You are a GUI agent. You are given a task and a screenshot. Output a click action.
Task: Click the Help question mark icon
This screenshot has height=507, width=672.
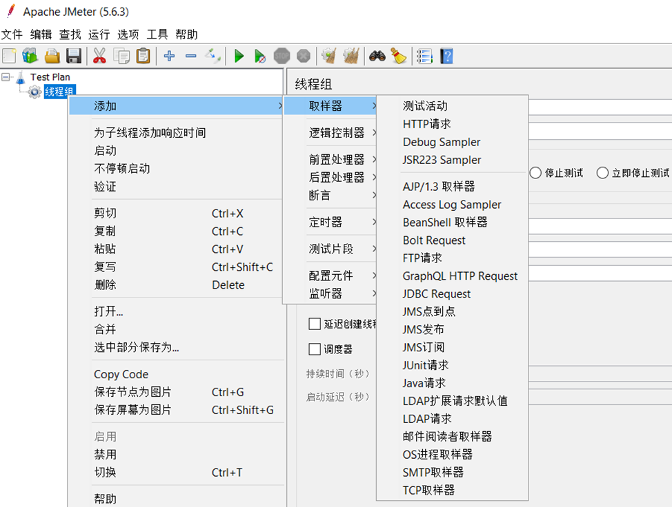(446, 56)
